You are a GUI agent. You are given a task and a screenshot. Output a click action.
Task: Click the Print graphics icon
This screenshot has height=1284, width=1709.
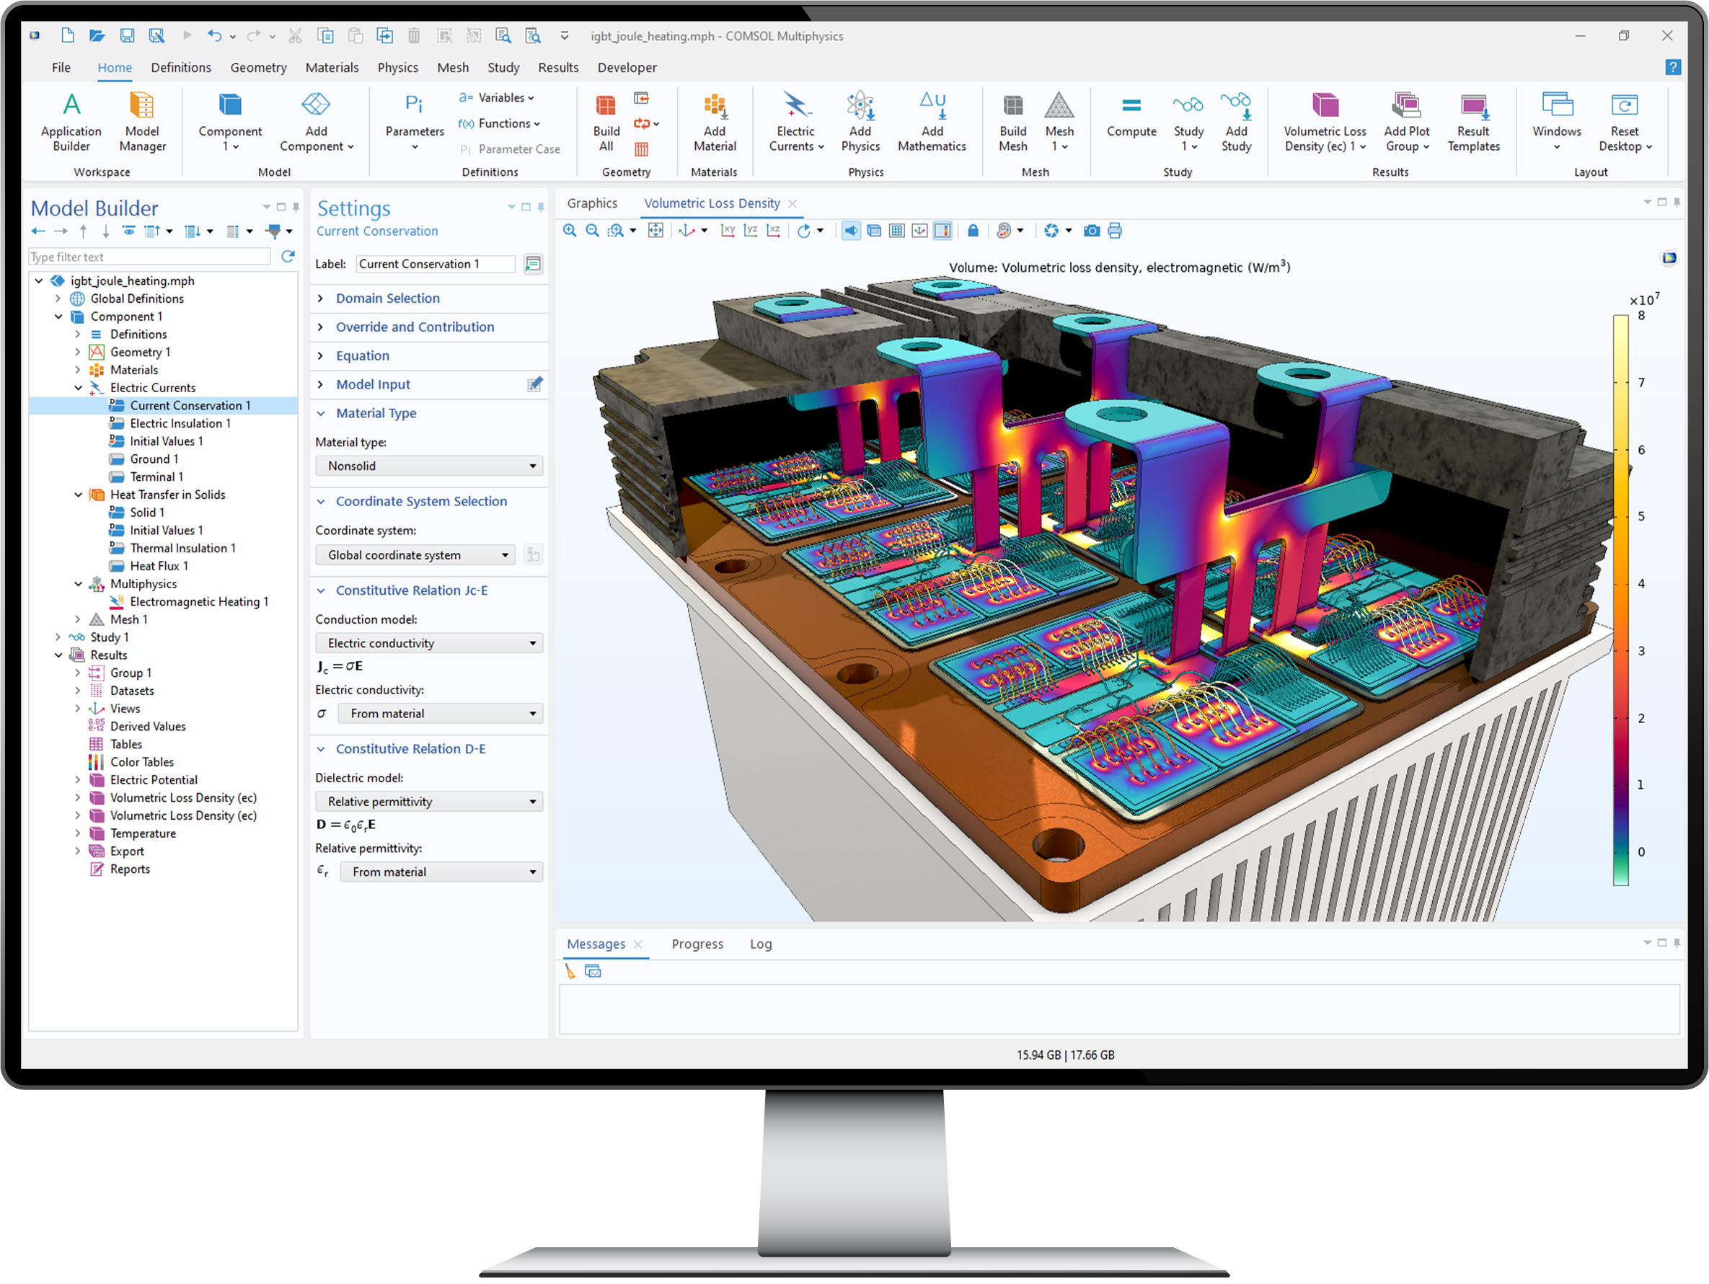[x=1114, y=231]
